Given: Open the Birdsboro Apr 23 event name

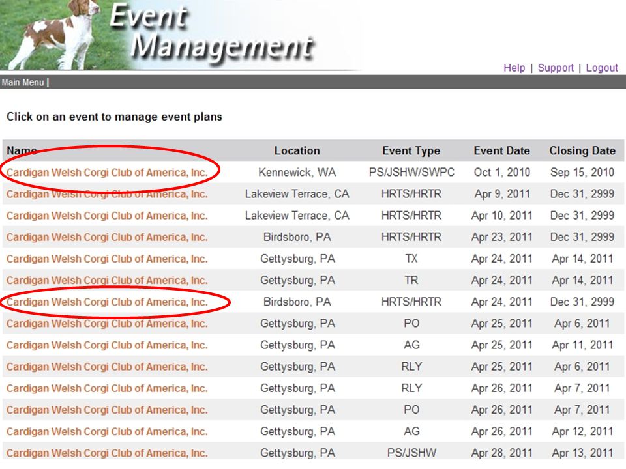Looking at the screenshot, I should pos(107,237).
